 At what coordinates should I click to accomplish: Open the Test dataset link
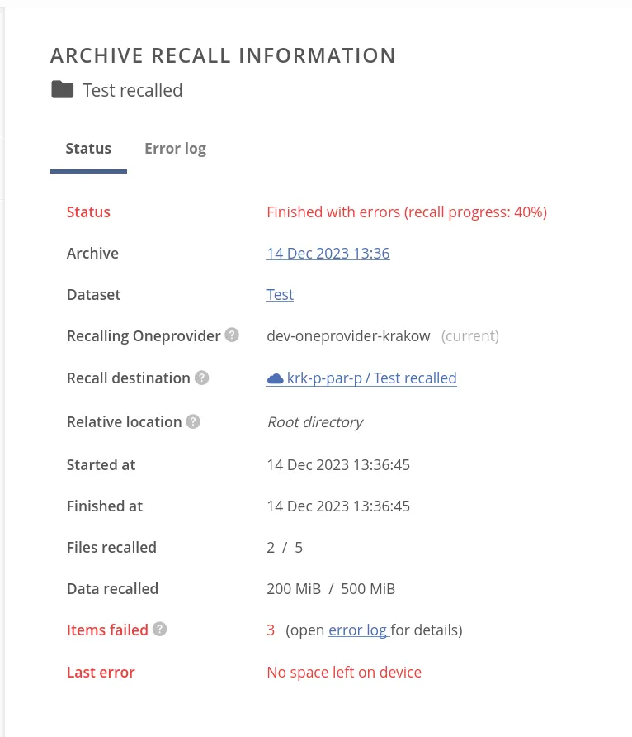pyautogui.click(x=280, y=294)
